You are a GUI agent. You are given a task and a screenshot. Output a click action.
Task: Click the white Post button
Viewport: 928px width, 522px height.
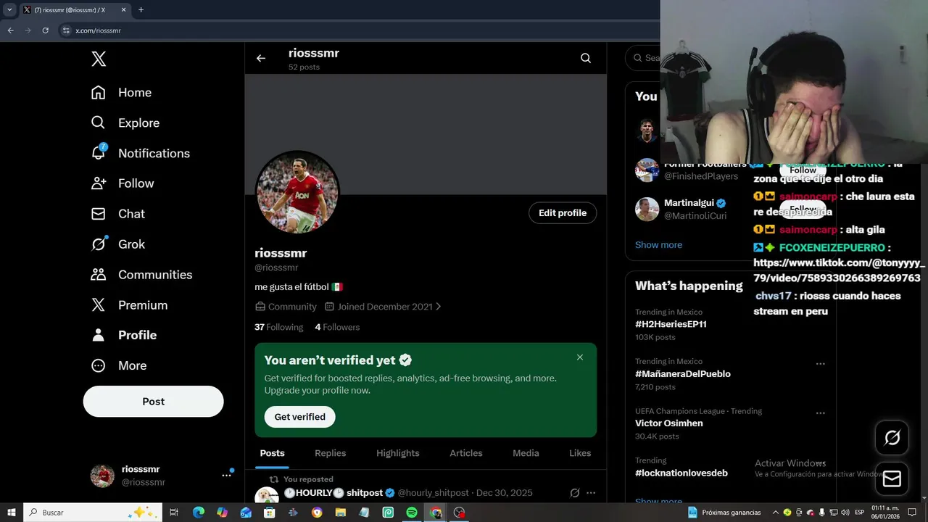point(153,402)
